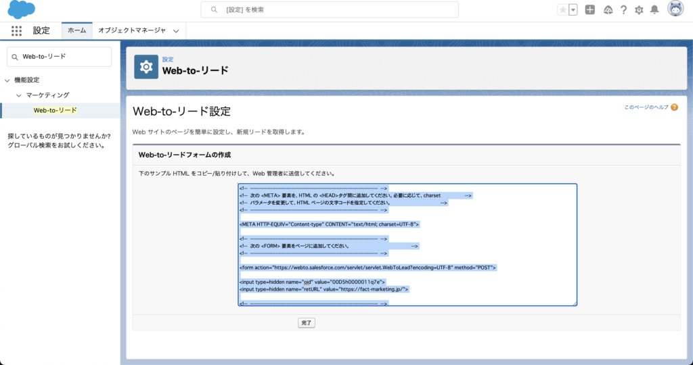Open global actions plus icon
This screenshot has width=693, height=365.
click(590, 9)
